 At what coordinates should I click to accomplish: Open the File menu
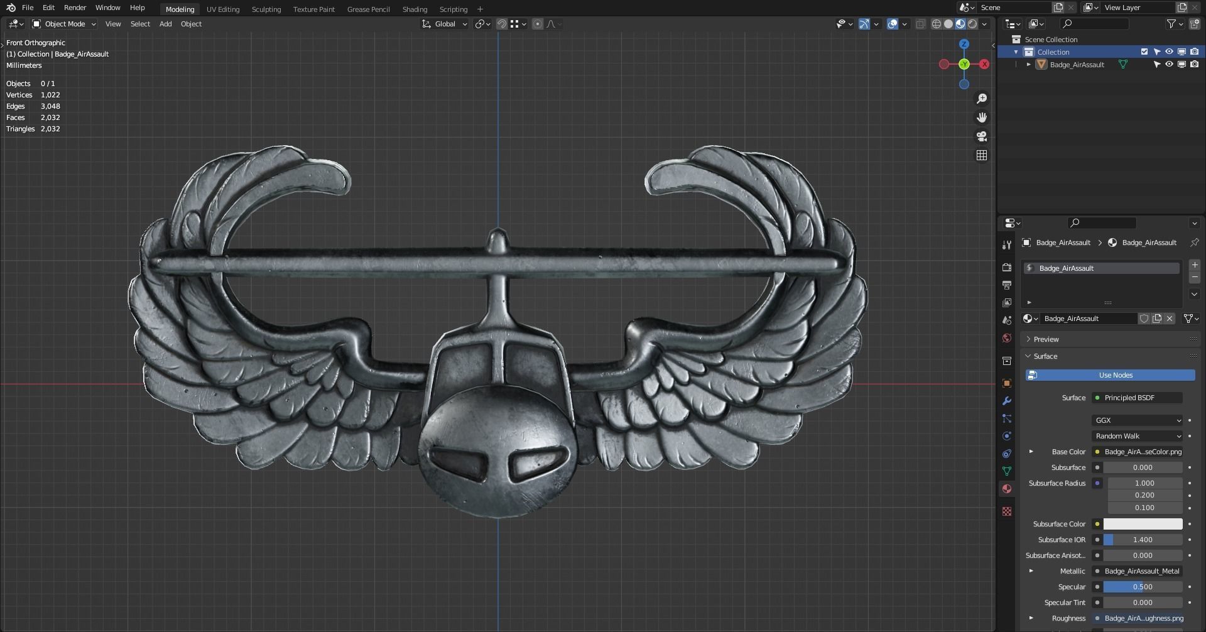coord(28,8)
